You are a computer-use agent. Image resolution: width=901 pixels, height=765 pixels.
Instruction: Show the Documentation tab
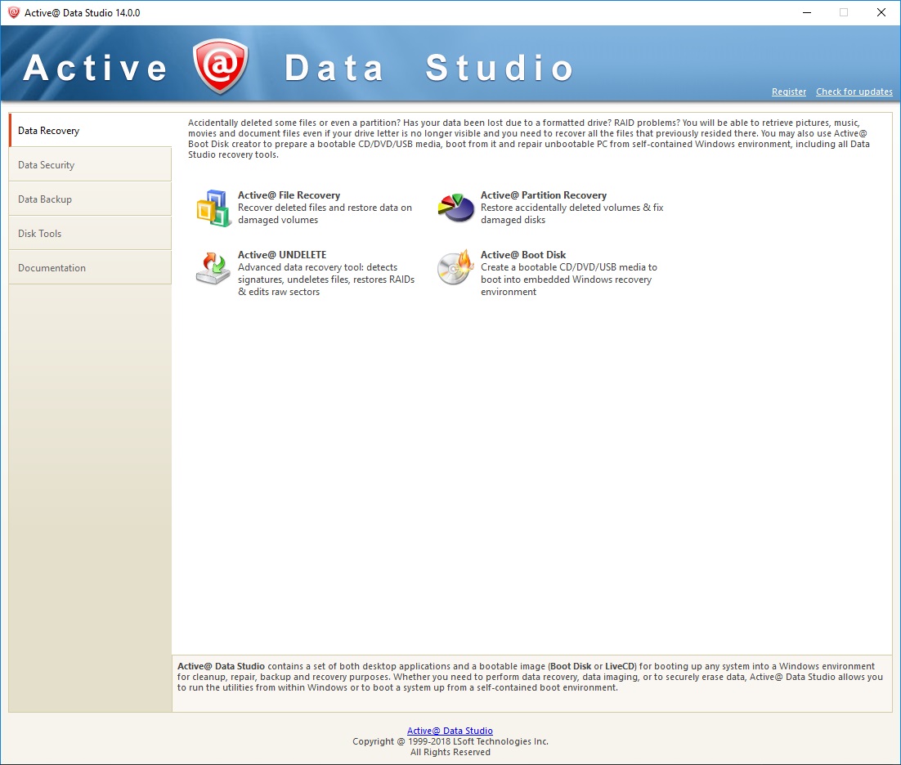[x=90, y=268]
